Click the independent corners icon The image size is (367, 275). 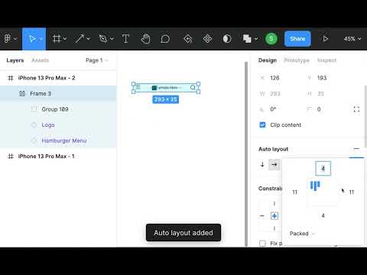click(x=356, y=109)
